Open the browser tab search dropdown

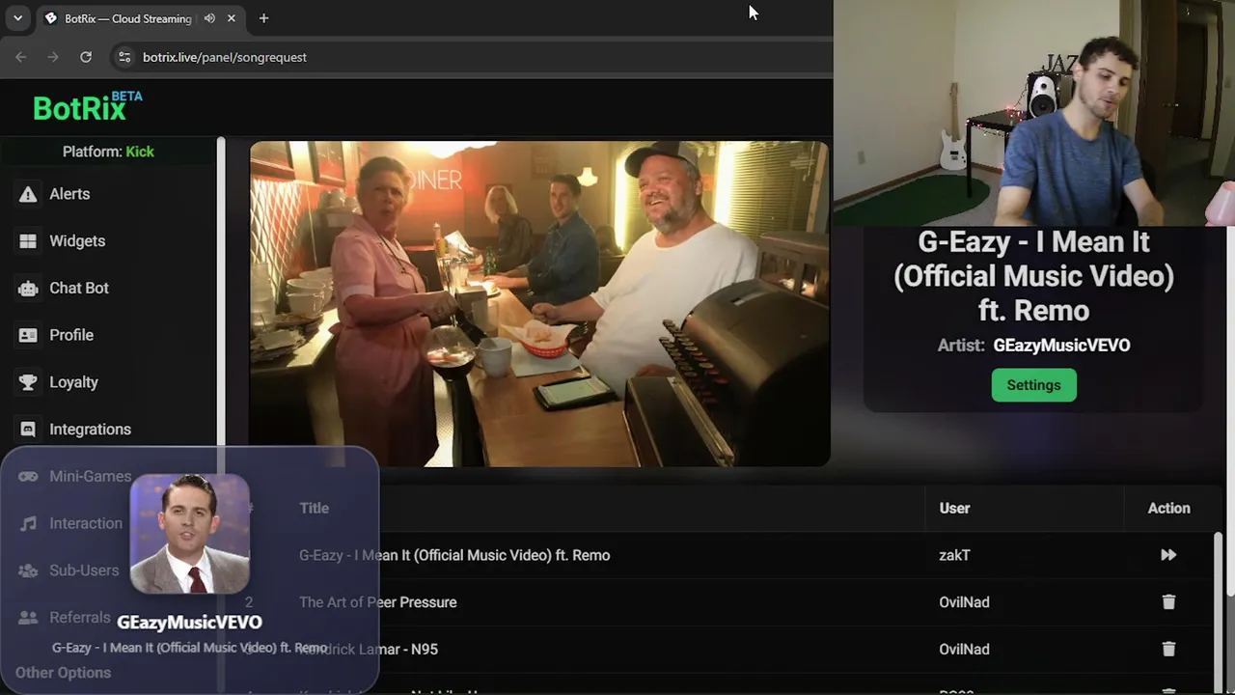point(17,18)
